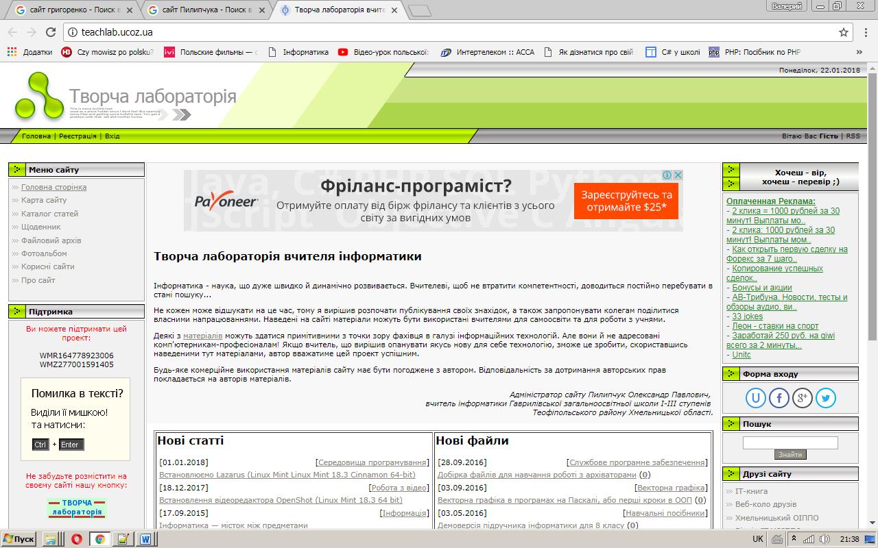The image size is (878, 548).
Task: Open 'Про сайт' menu item
Action: (38, 280)
